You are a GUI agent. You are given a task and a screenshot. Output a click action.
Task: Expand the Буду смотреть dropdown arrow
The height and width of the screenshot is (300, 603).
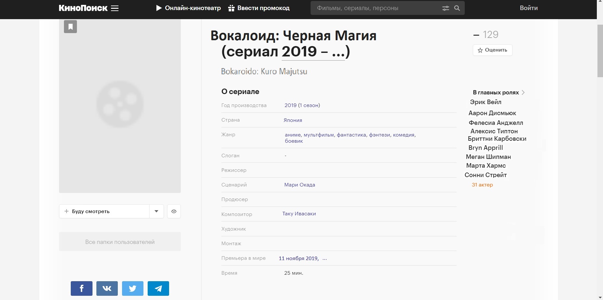coord(156,211)
